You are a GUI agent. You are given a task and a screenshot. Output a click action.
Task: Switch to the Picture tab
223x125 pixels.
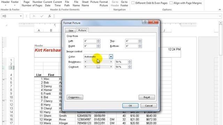tap(82, 30)
